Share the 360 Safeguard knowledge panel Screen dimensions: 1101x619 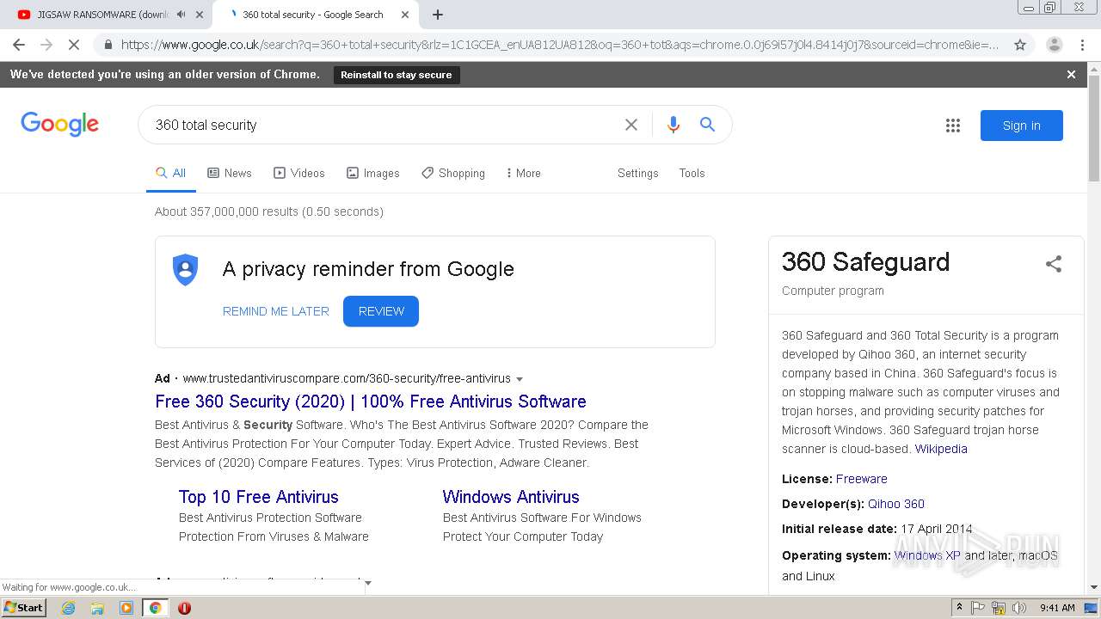pyautogui.click(x=1054, y=264)
